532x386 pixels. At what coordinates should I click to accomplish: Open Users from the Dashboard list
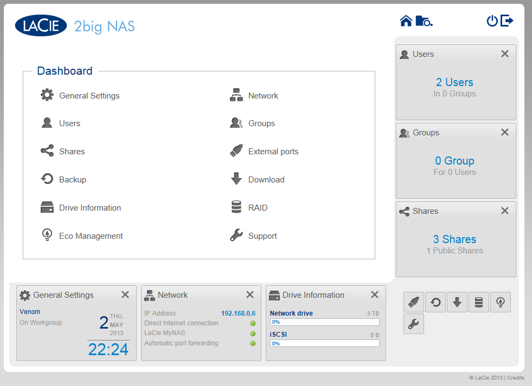click(61, 123)
